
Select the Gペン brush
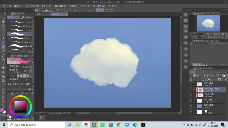(x=19, y=22)
